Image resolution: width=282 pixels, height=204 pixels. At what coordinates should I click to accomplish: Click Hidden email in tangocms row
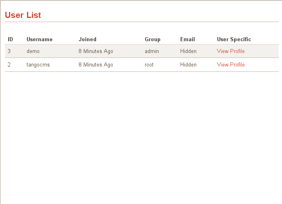pyautogui.click(x=188, y=64)
